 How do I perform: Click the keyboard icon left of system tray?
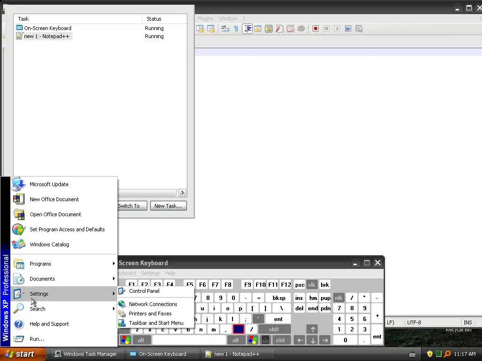pos(412,354)
